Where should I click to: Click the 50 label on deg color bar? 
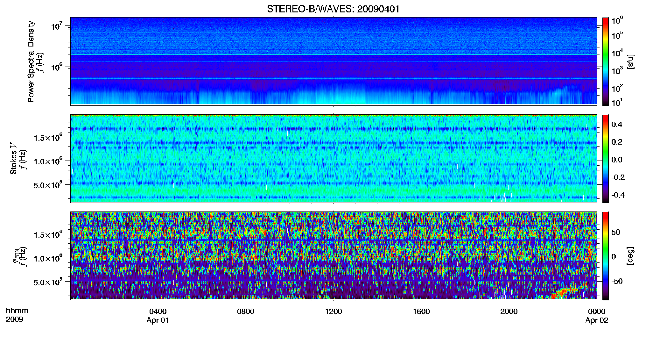coord(616,232)
